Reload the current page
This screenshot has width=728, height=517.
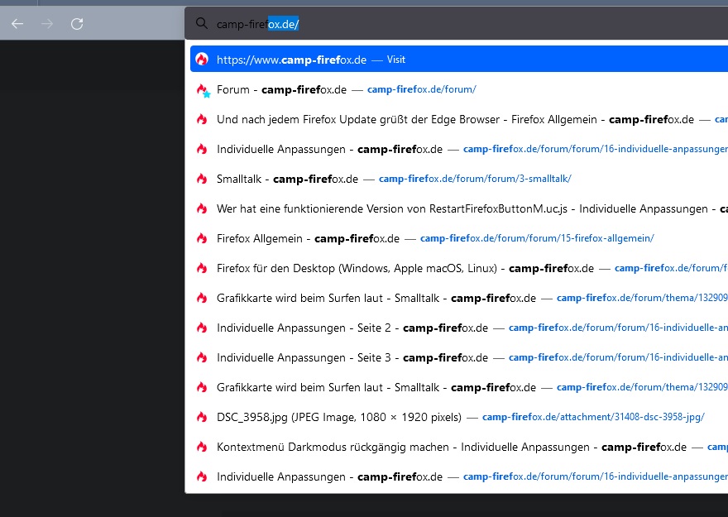[77, 24]
